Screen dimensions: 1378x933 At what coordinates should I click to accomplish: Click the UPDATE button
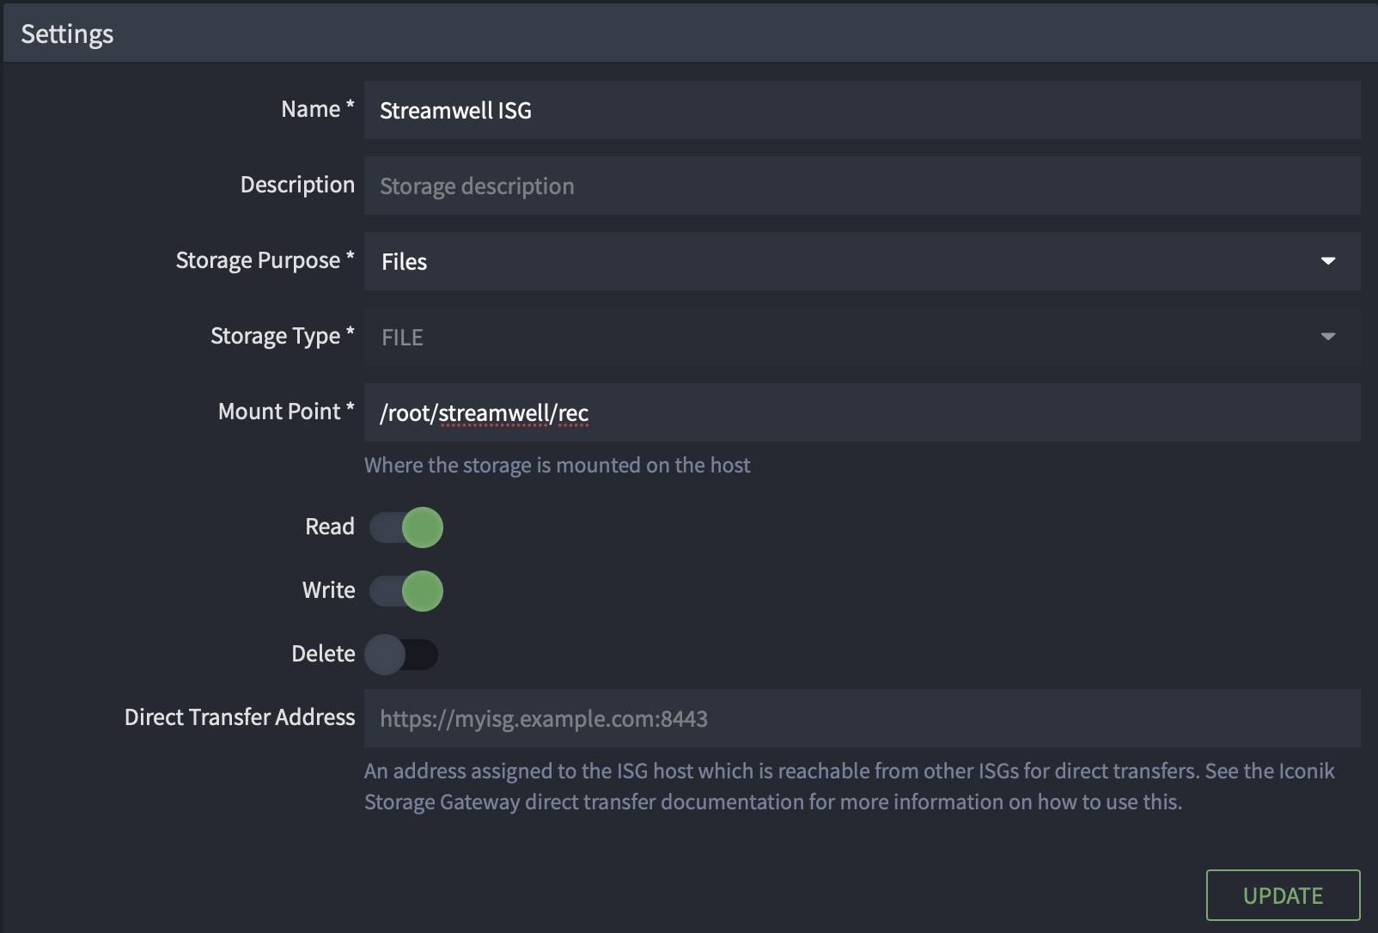click(x=1283, y=895)
